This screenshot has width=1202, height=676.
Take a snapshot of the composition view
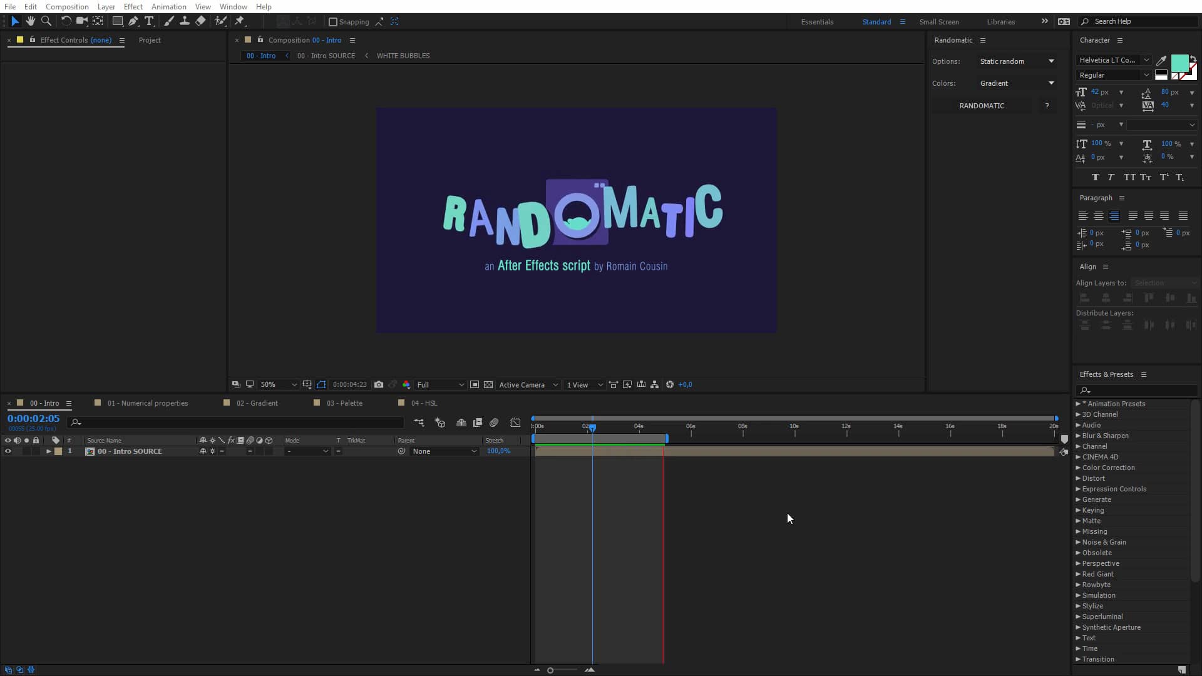point(379,384)
